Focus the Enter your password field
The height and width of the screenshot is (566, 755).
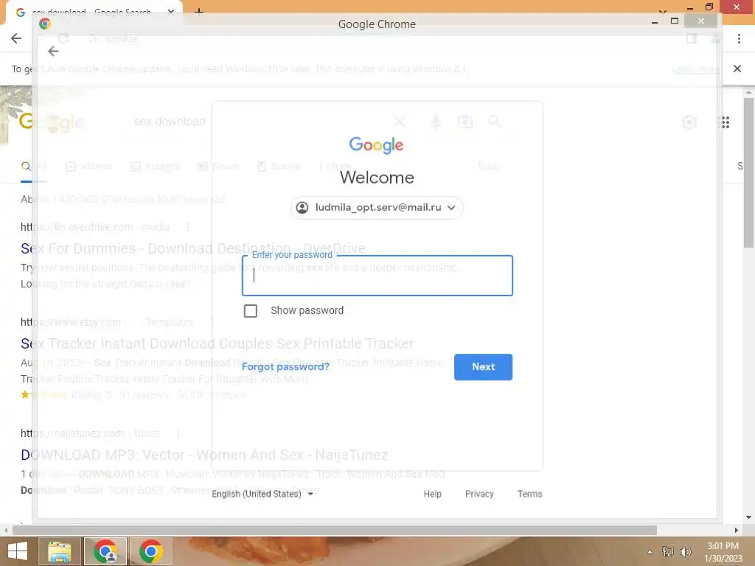click(x=377, y=276)
